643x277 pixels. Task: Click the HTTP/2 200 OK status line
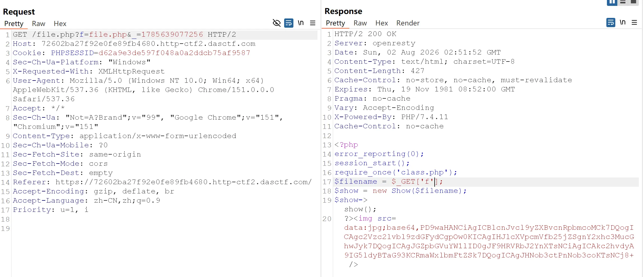pos(366,34)
